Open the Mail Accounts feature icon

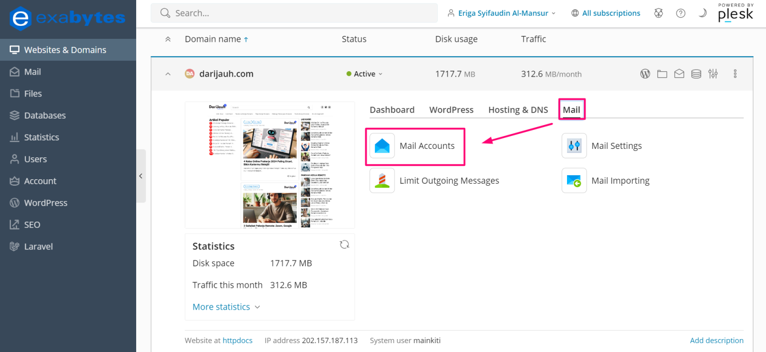coord(382,146)
